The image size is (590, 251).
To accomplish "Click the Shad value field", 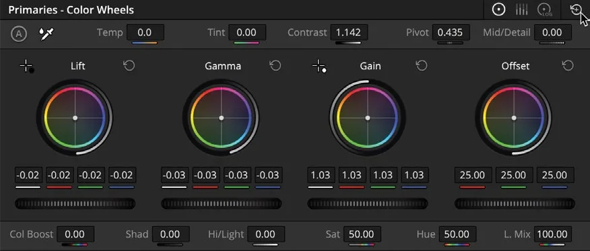I will [x=170, y=234].
